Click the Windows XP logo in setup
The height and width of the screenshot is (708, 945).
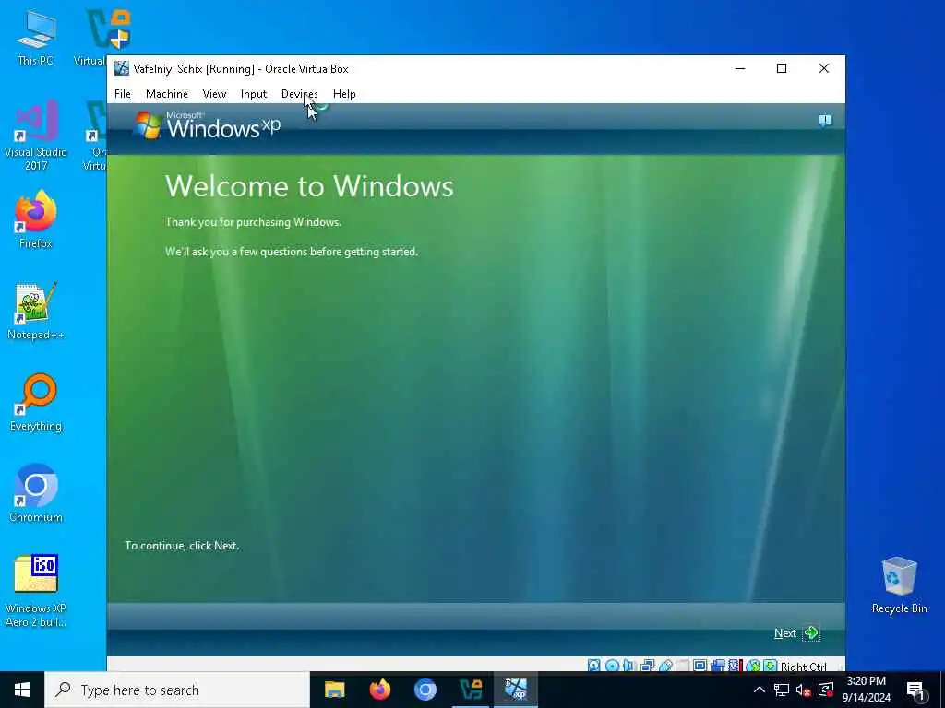[207, 125]
